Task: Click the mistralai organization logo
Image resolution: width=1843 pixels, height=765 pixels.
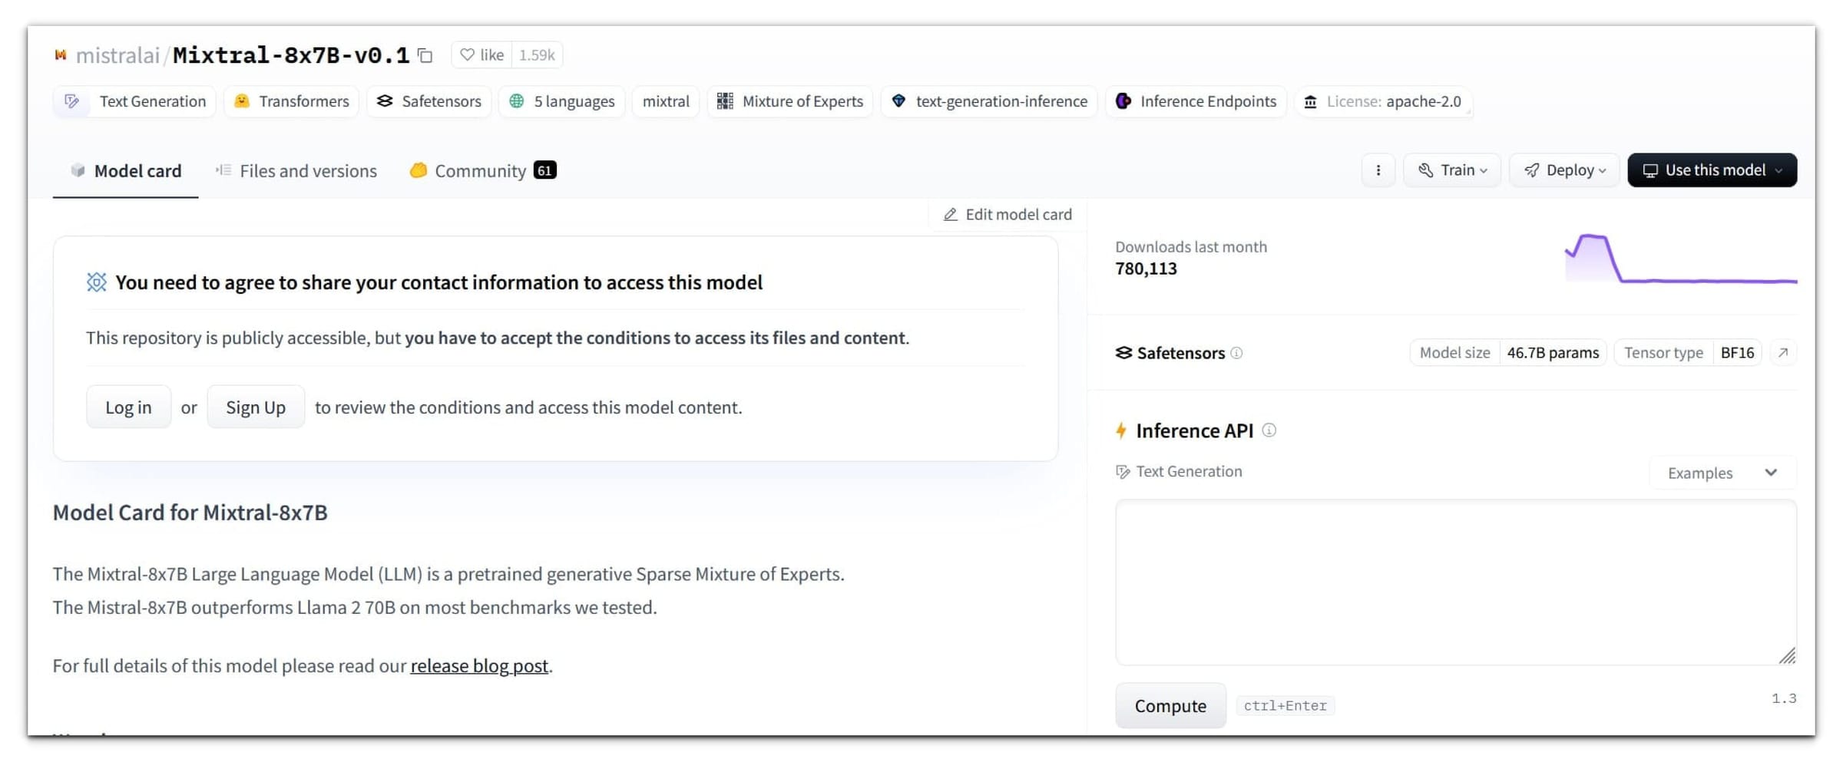Action: [x=61, y=55]
